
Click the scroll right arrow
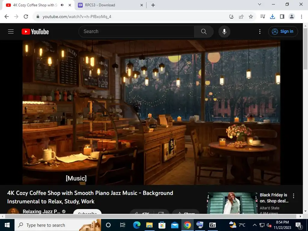point(300,216)
